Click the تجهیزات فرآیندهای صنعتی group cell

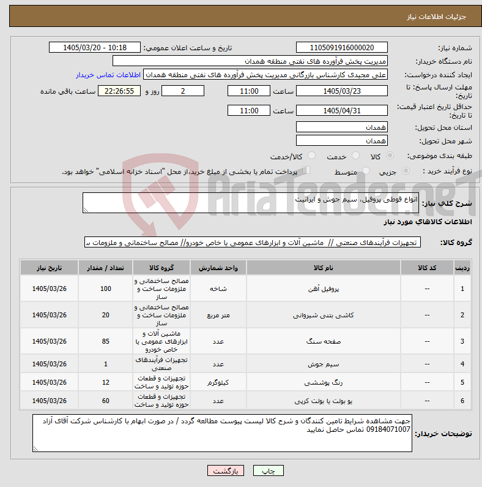coord(161,364)
